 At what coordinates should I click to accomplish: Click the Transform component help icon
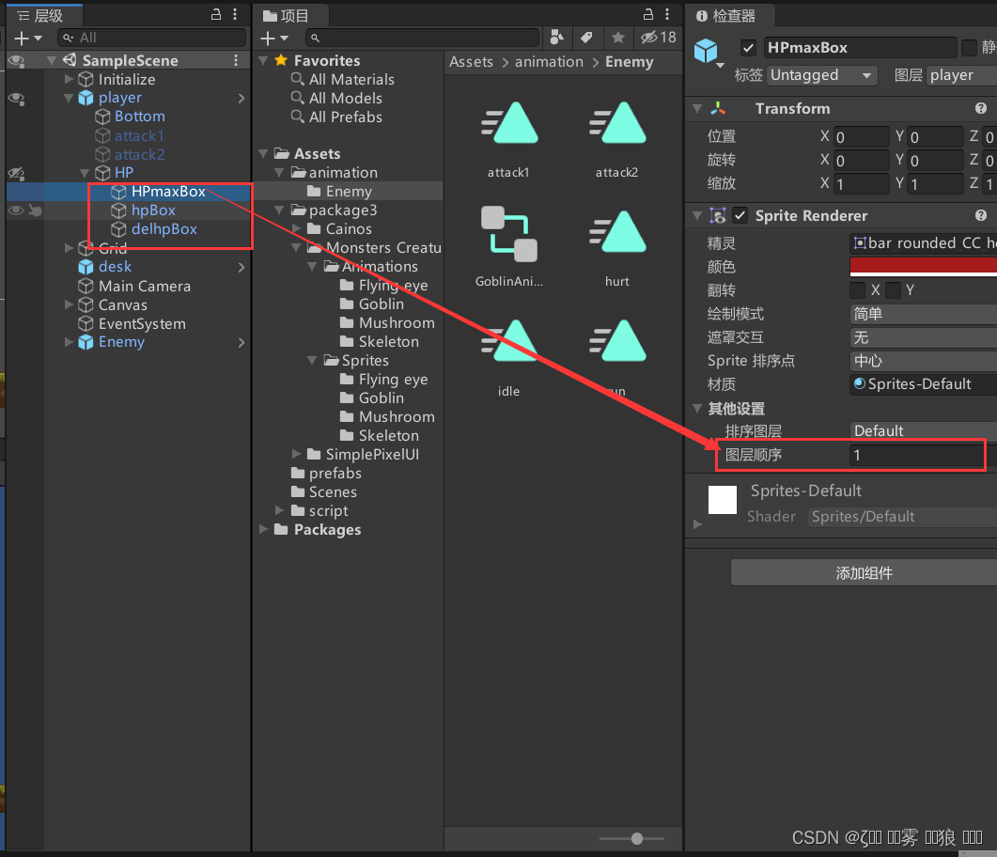[x=980, y=109]
